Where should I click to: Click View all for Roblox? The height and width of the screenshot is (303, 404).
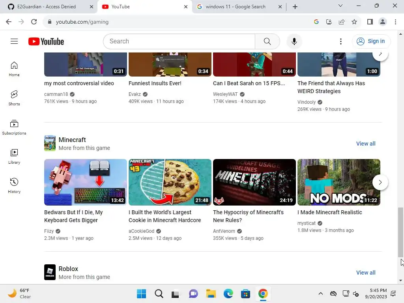tap(366, 273)
